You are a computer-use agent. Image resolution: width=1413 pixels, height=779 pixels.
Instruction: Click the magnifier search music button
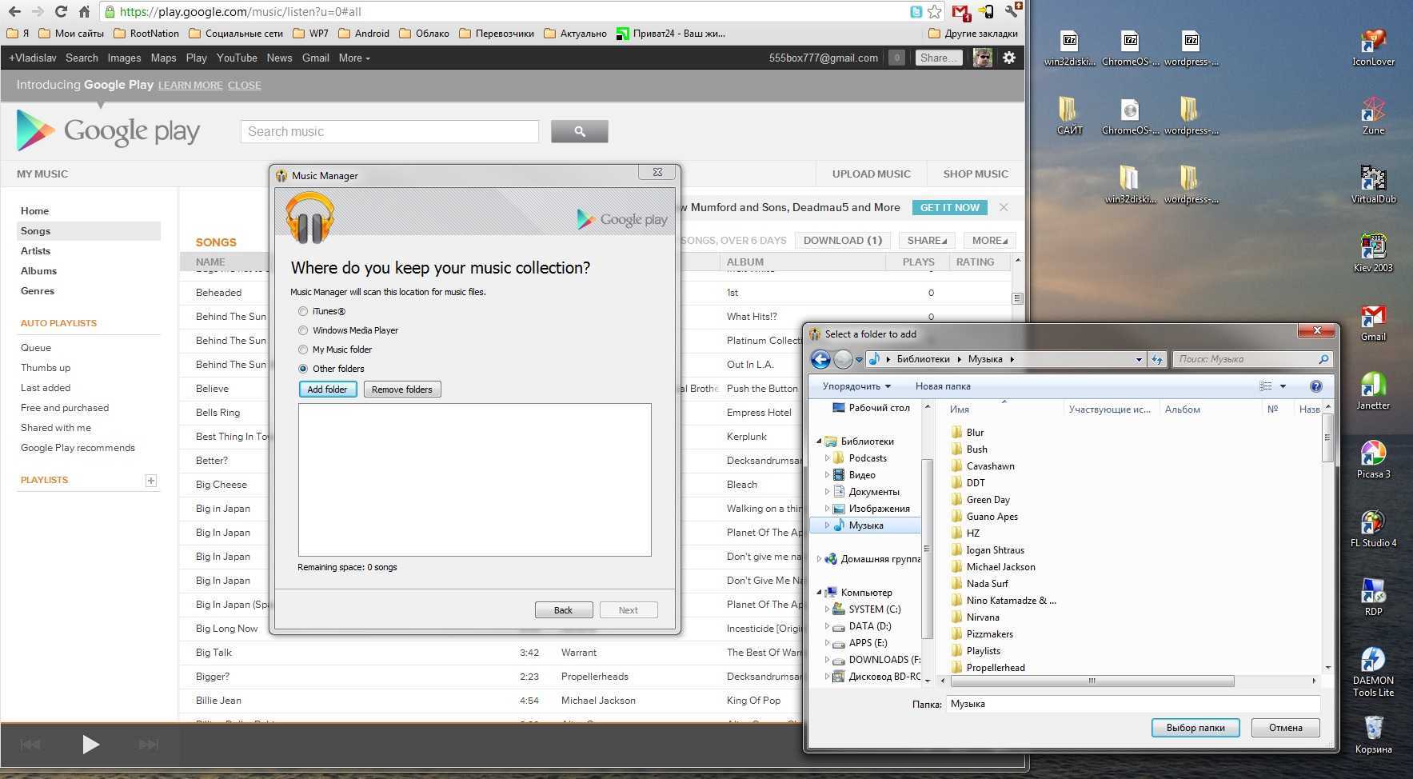pos(579,131)
